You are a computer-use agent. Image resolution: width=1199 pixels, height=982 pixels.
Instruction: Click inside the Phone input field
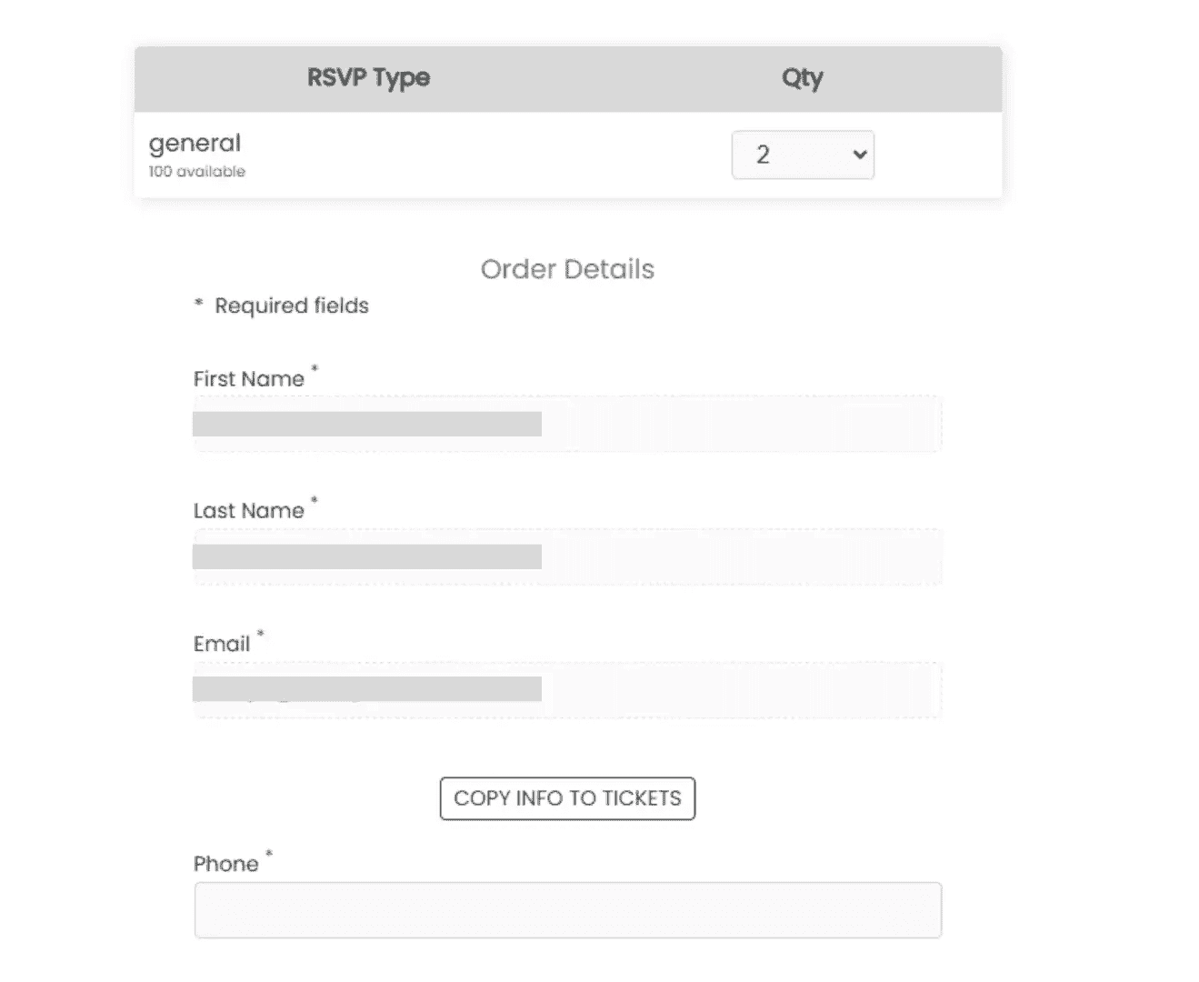[566, 909]
